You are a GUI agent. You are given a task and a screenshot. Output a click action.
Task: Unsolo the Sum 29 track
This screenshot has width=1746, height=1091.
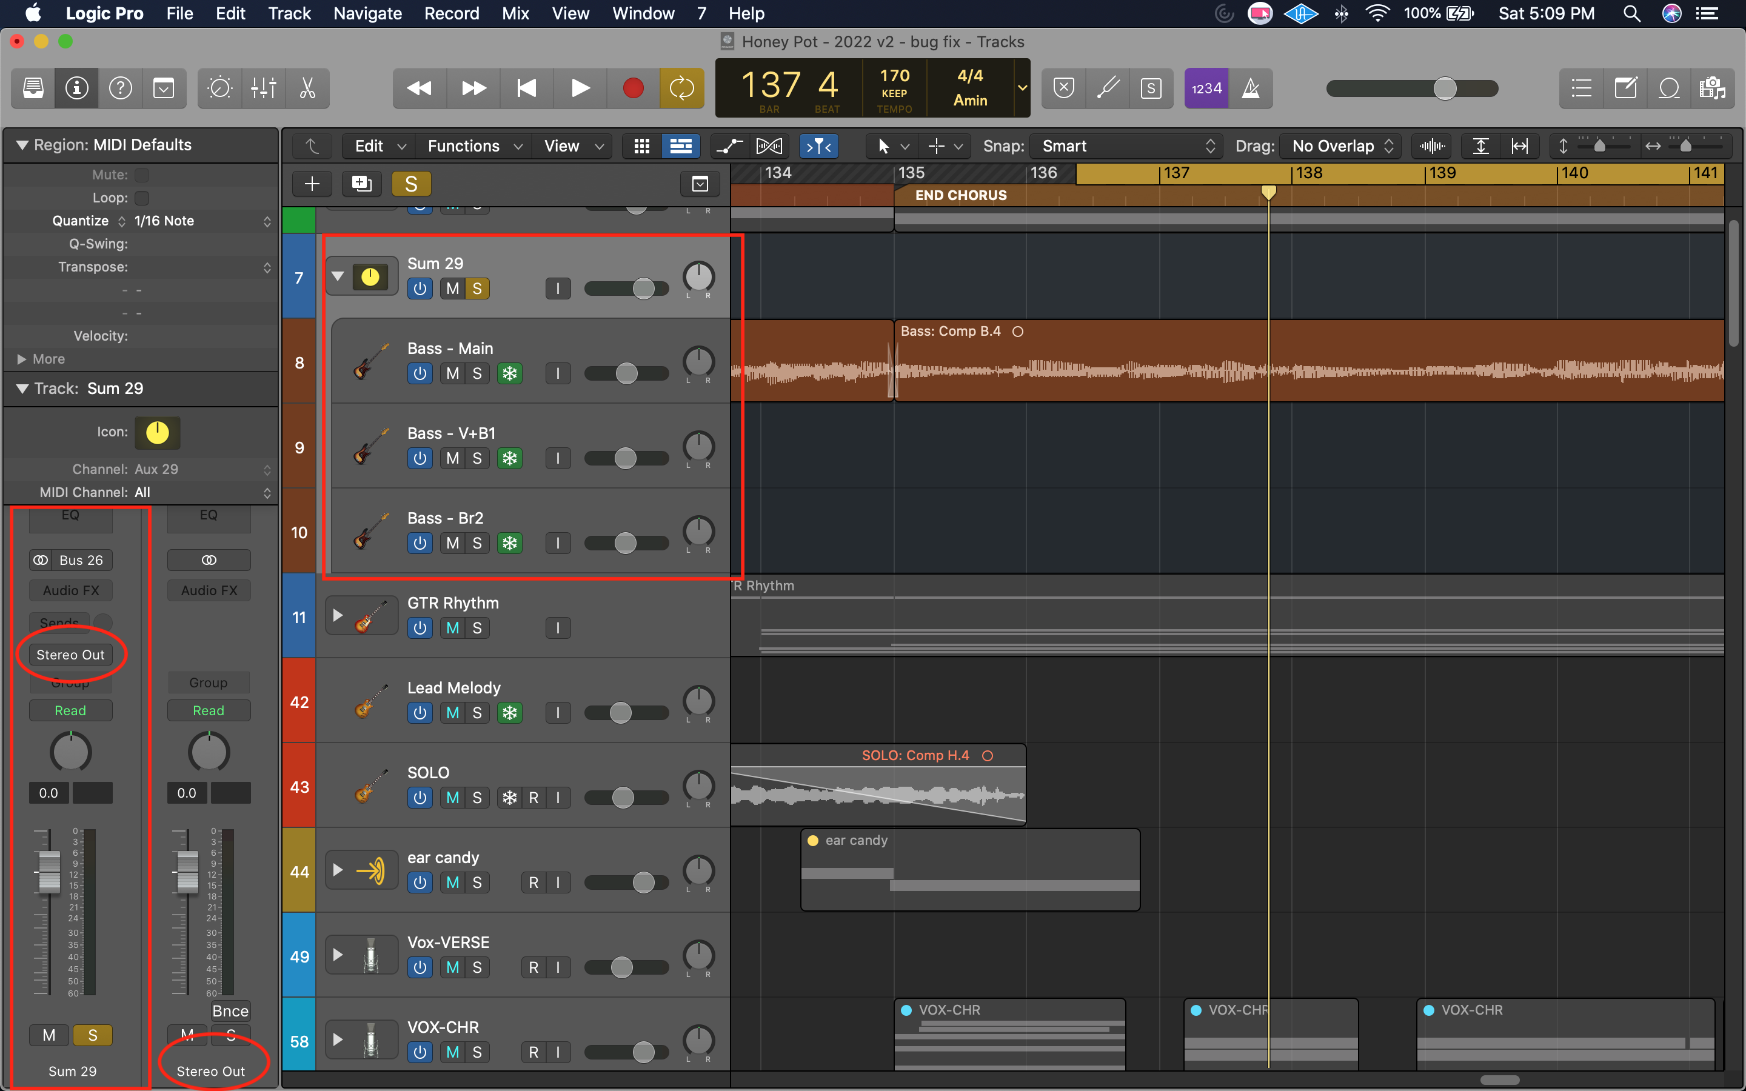(x=477, y=289)
